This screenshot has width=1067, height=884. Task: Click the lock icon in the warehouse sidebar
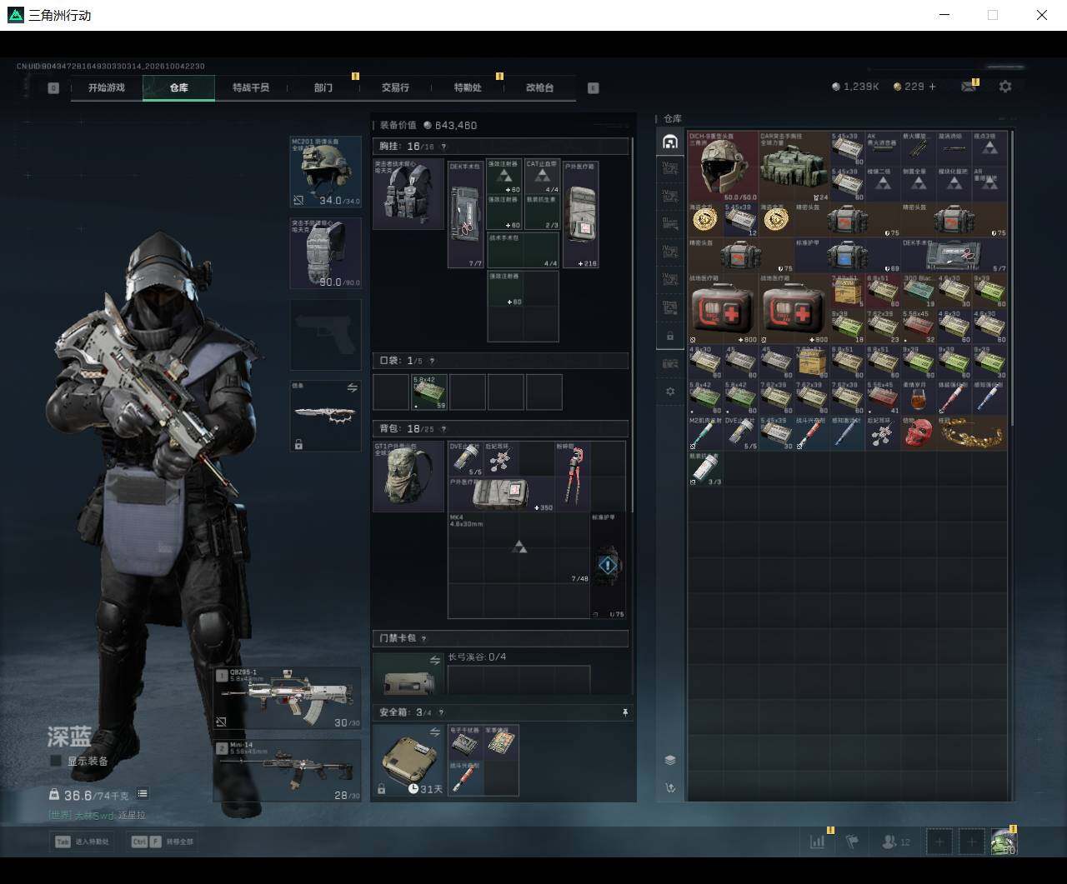pyautogui.click(x=670, y=336)
